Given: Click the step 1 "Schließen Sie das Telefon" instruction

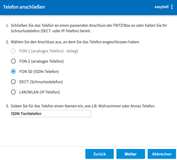Looking at the screenshot, I should [88, 28].
